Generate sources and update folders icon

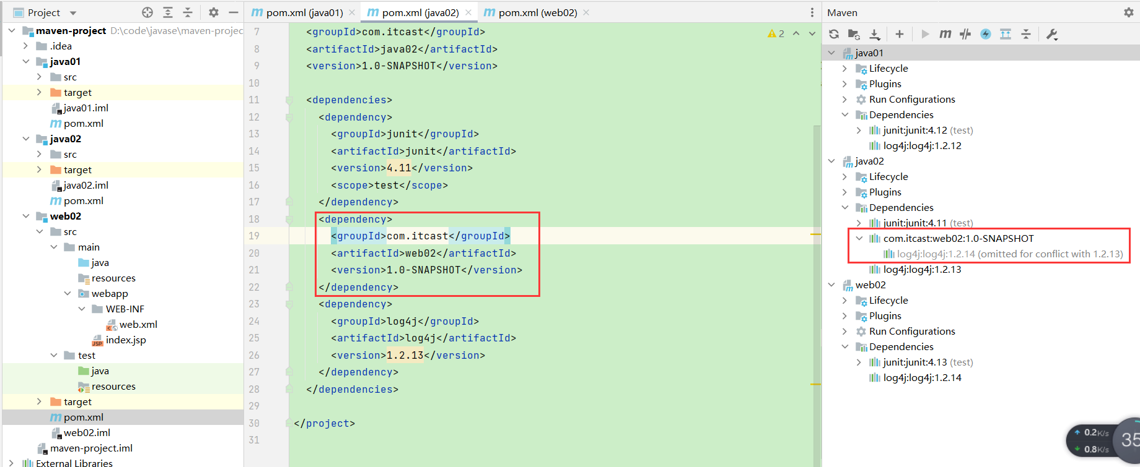click(x=854, y=34)
